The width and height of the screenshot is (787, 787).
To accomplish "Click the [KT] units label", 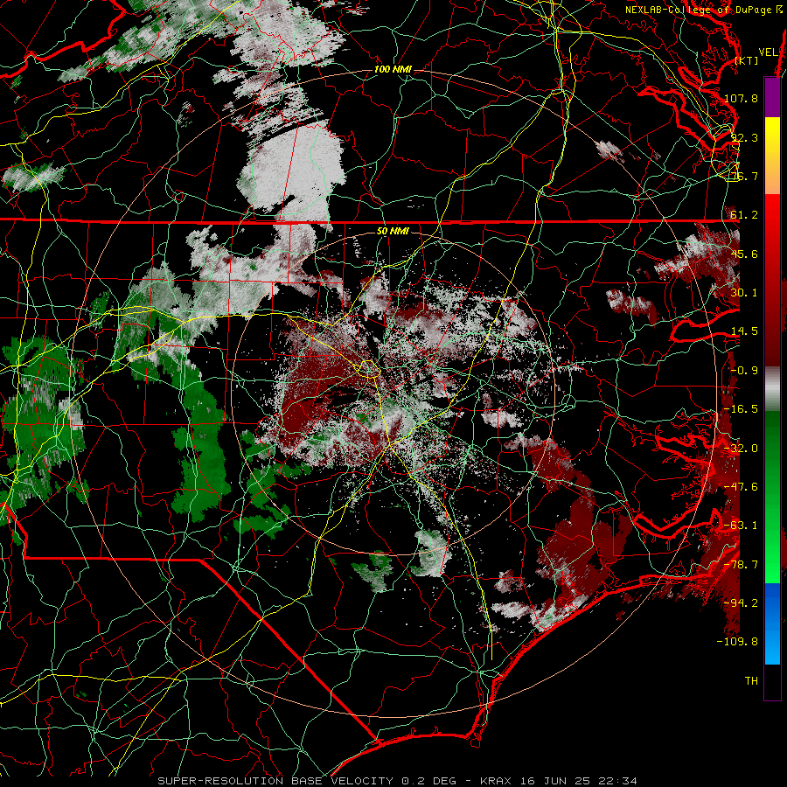I will point(747,60).
